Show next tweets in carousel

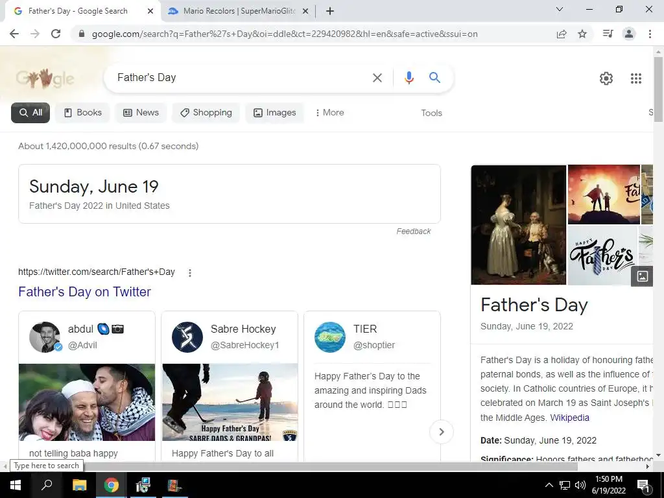[441, 431]
